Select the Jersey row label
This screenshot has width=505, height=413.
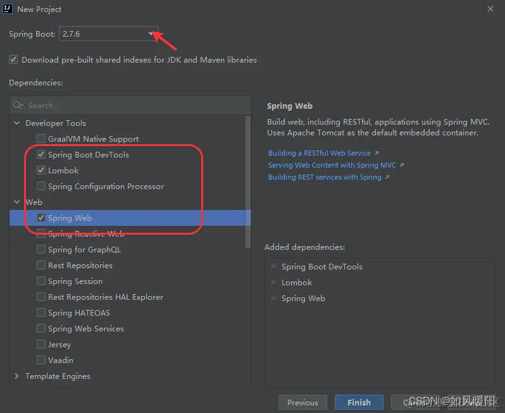pos(59,345)
